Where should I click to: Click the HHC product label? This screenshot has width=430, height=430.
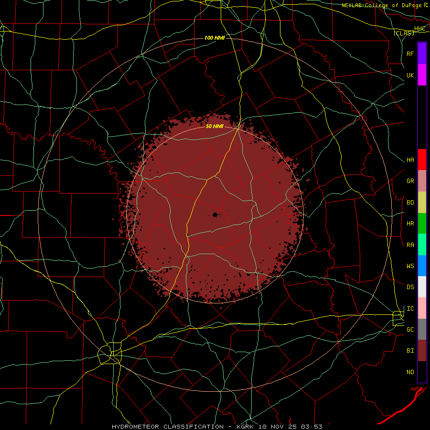coord(419,29)
